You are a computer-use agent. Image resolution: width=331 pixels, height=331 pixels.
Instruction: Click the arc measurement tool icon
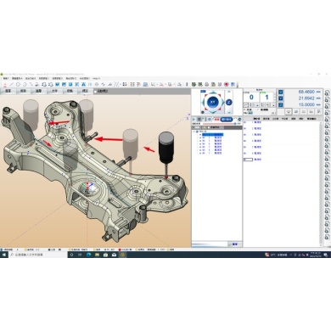point(25,84)
